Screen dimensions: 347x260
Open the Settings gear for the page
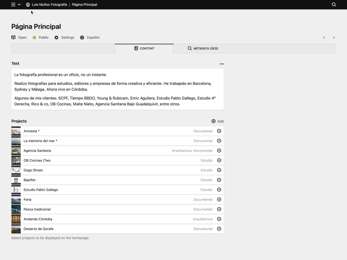(56, 37)
